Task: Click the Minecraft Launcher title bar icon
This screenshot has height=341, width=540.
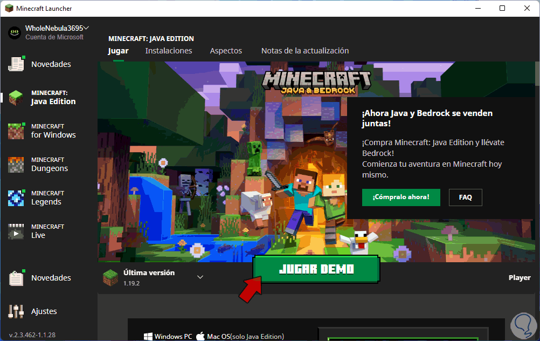Action: 9,8
